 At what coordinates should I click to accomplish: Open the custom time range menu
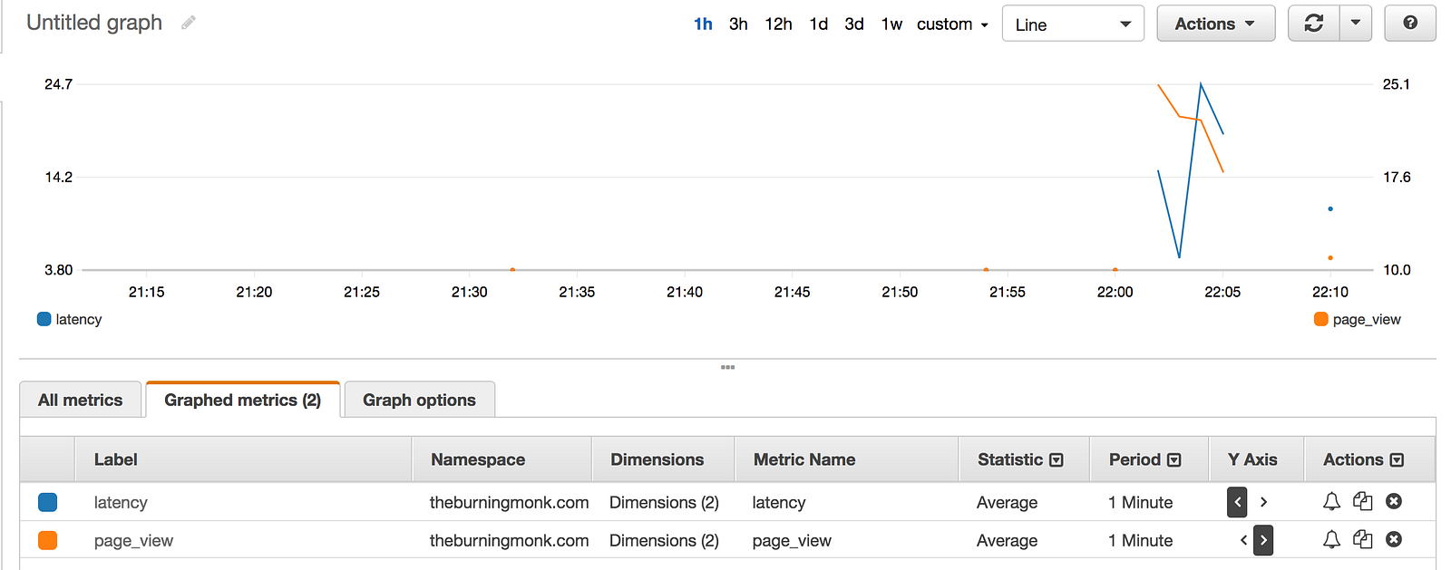(952, 24)
